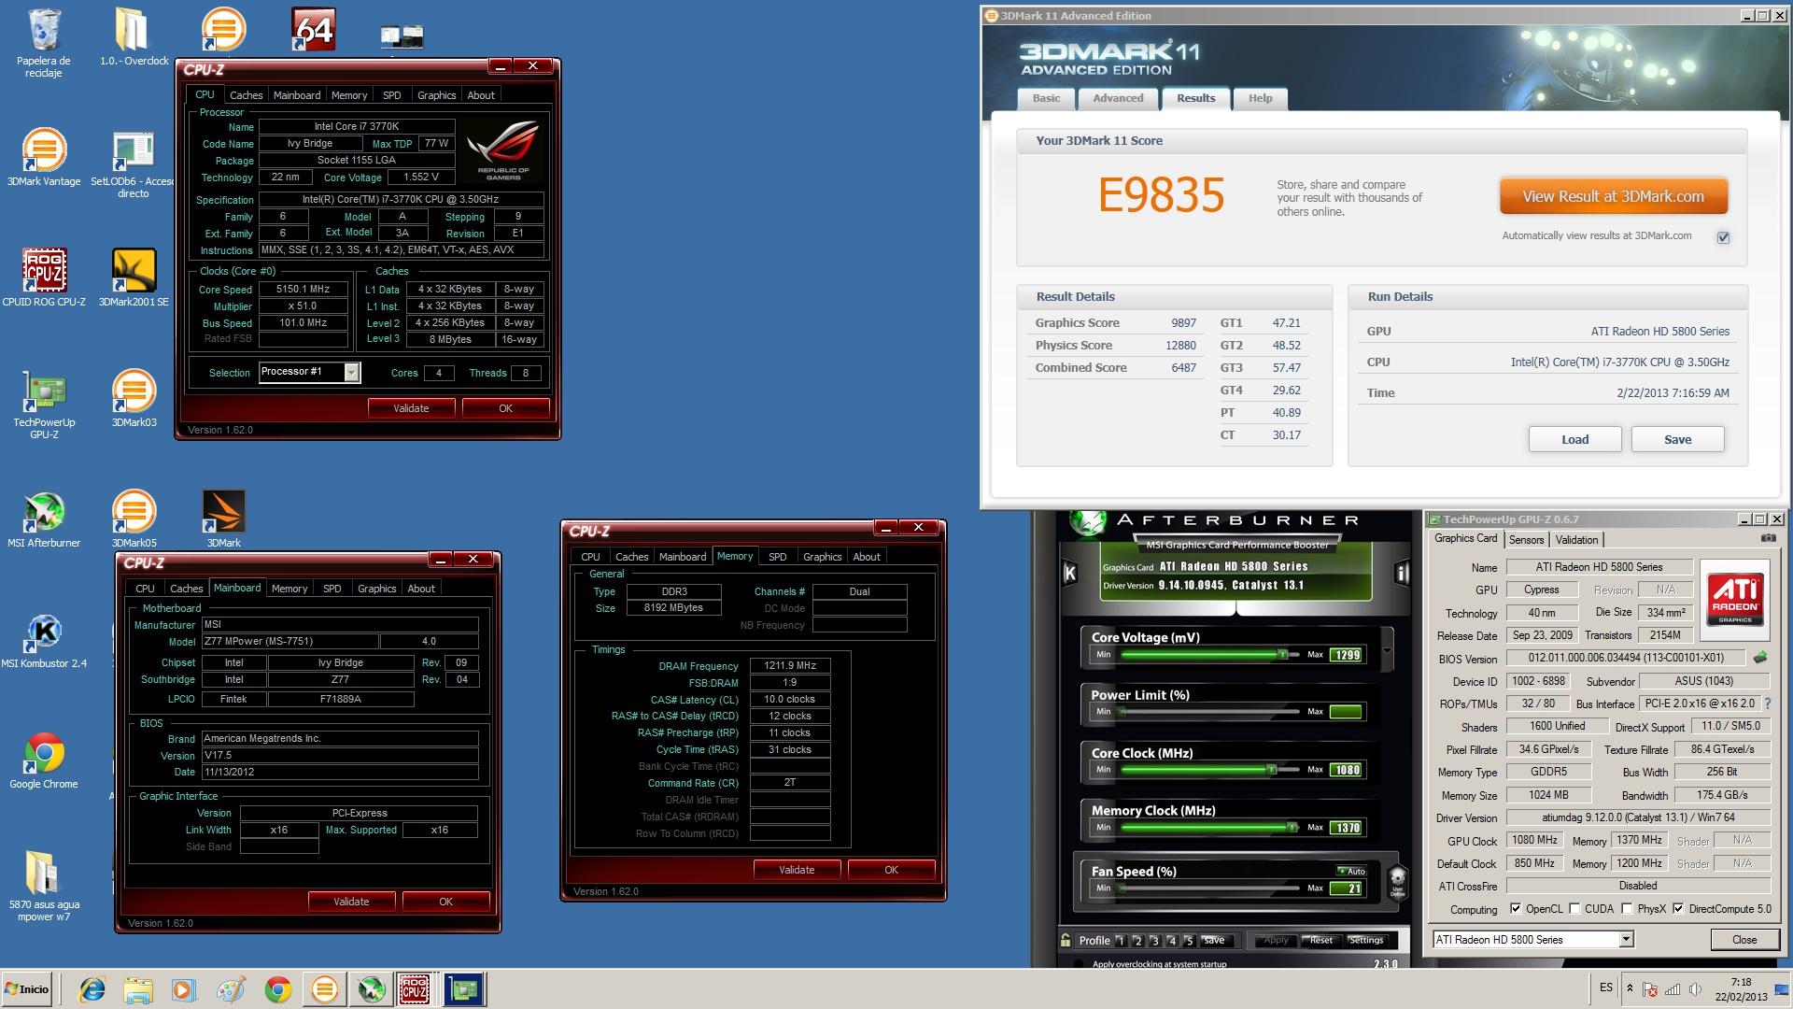
Task: Click the Afterburner fan User Define gear icon
Action: [1397, 879]
